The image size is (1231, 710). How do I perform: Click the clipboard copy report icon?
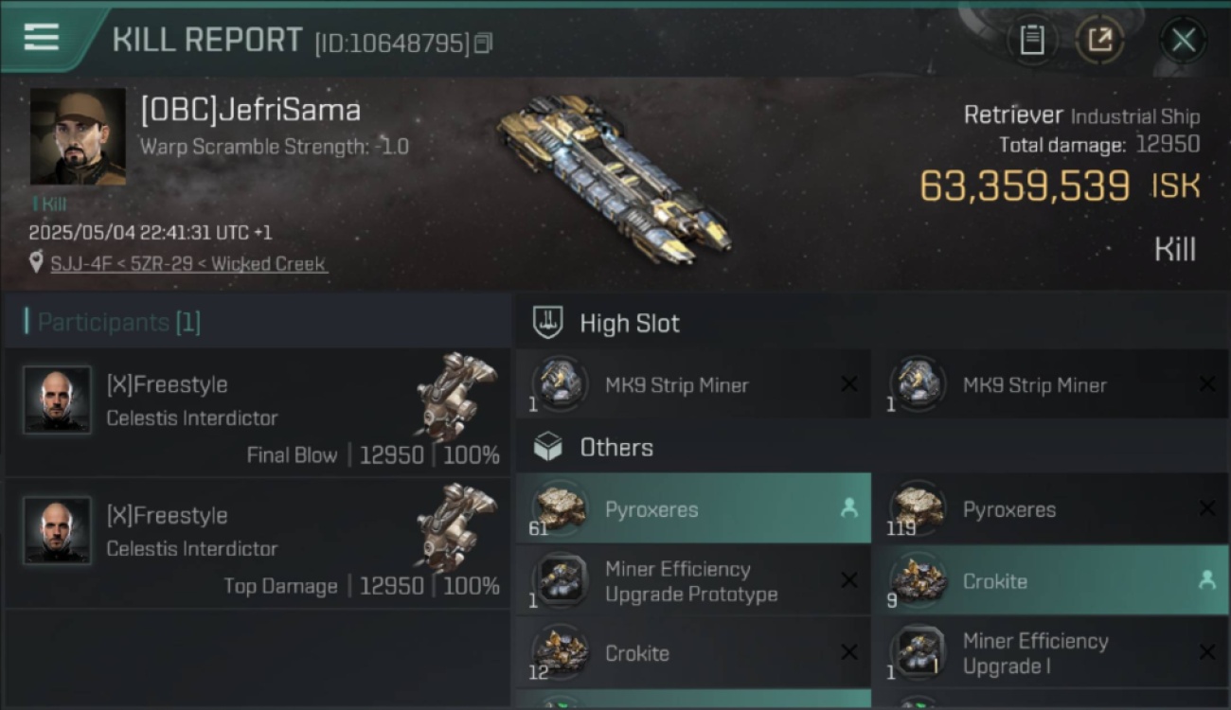coord(1031,40)
